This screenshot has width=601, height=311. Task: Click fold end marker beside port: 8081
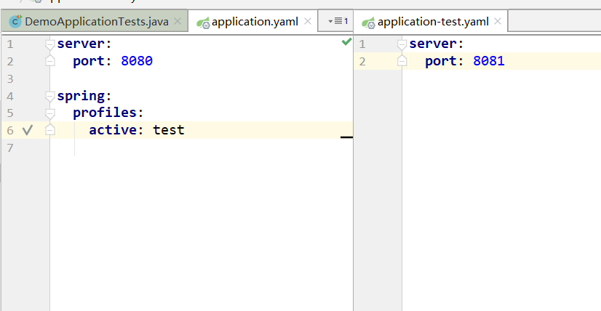[402, 61]
